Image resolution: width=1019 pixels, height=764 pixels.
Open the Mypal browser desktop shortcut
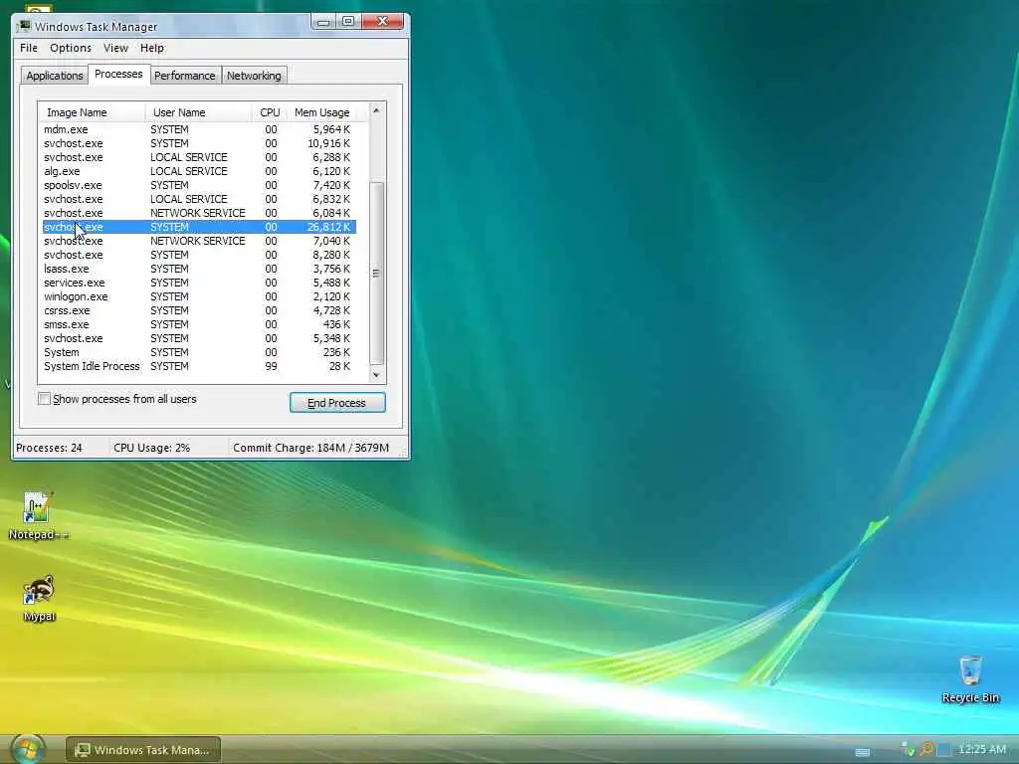[x=39, y=598]
